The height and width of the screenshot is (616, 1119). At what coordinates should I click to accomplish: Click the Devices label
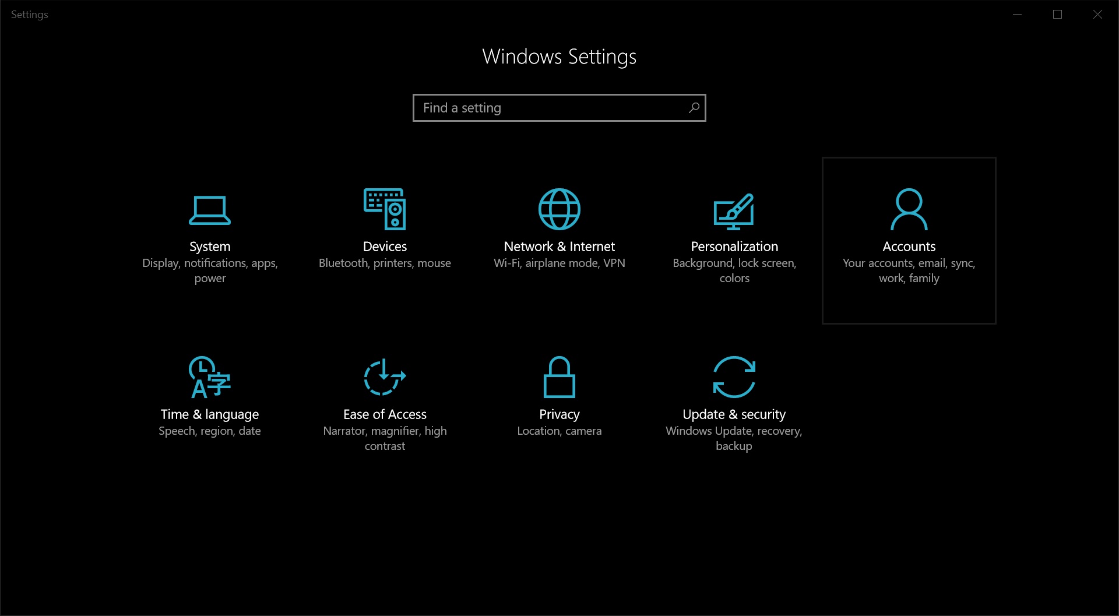[x=385, y=247]
